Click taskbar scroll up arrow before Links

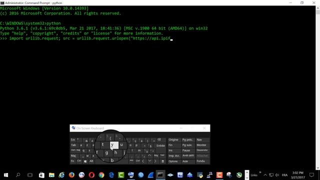coord(247,172)
